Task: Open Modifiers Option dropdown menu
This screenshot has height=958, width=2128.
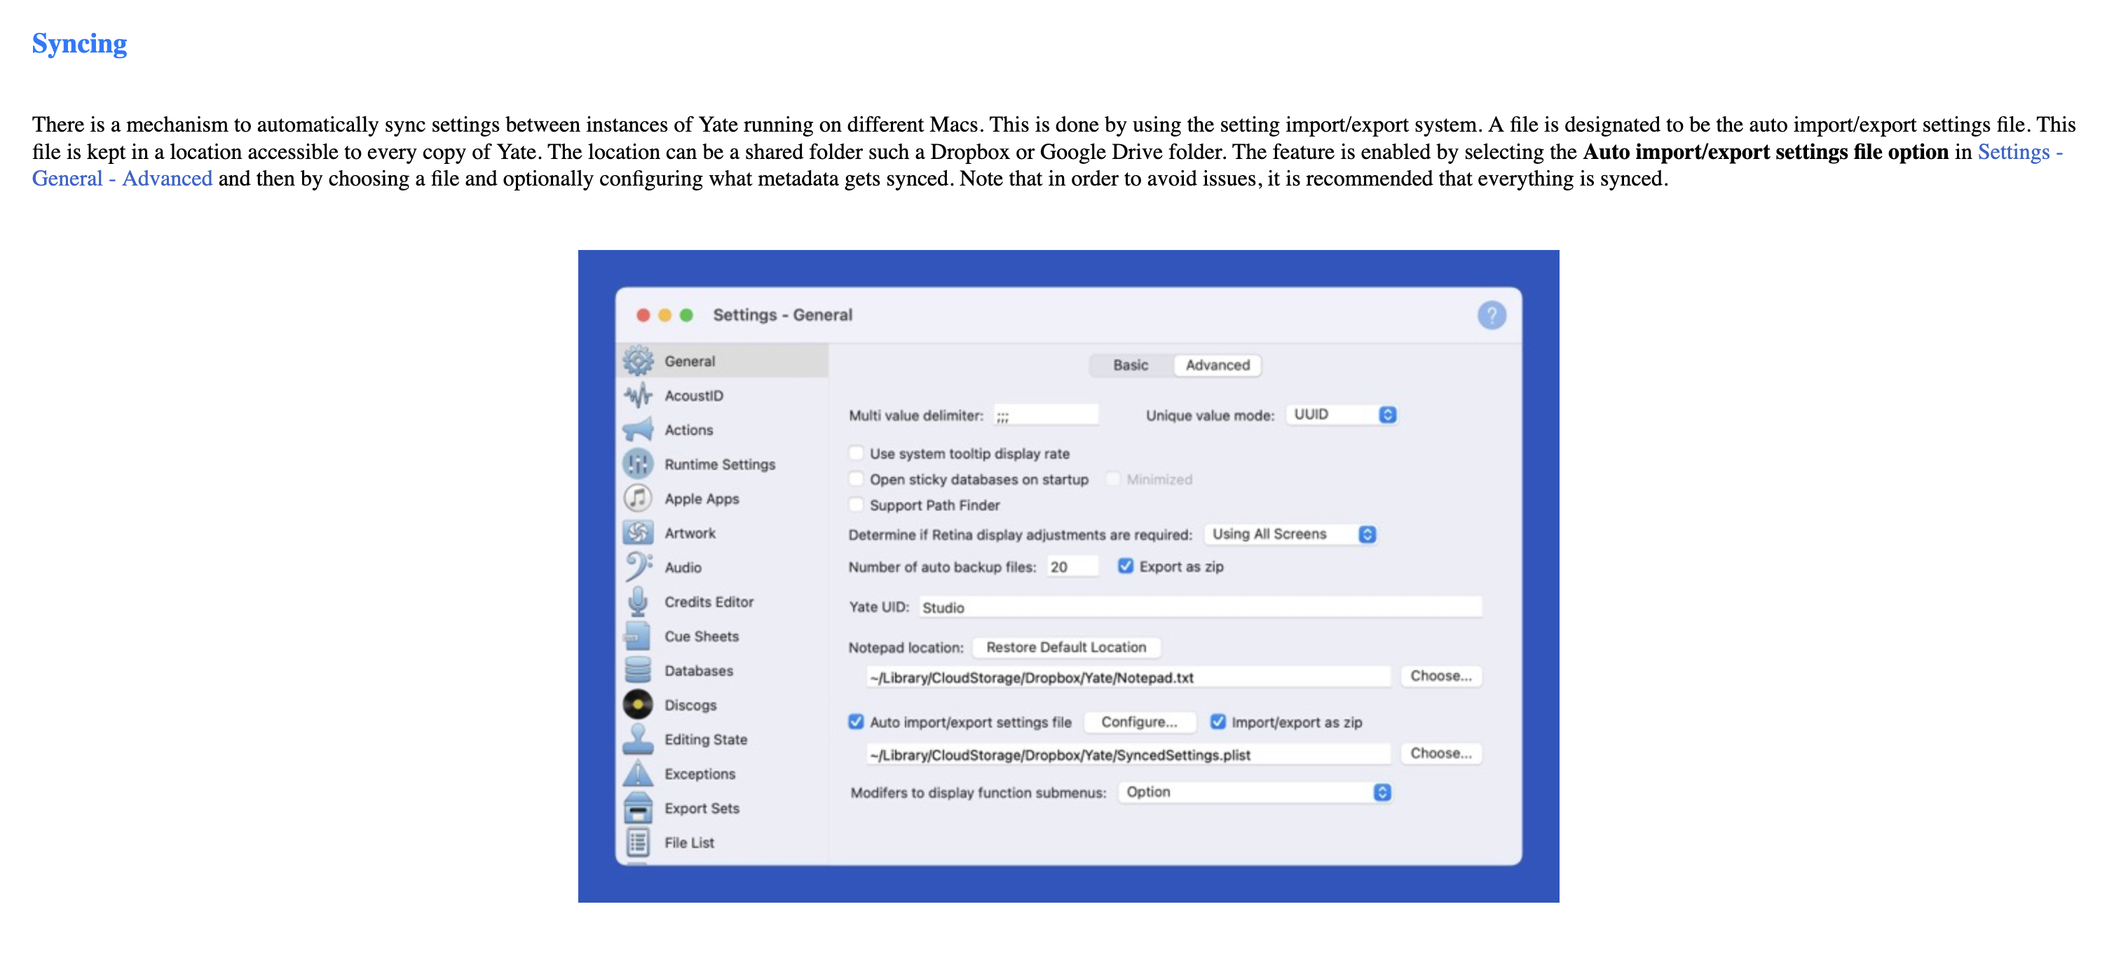Action: coord(1254,792)
